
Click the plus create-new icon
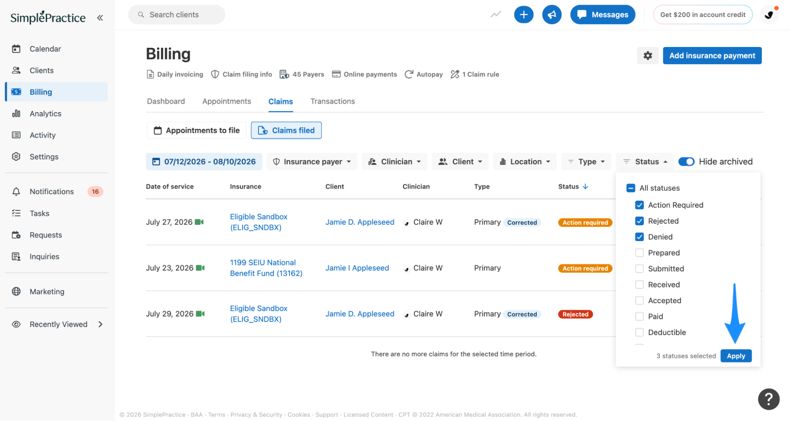524,15
